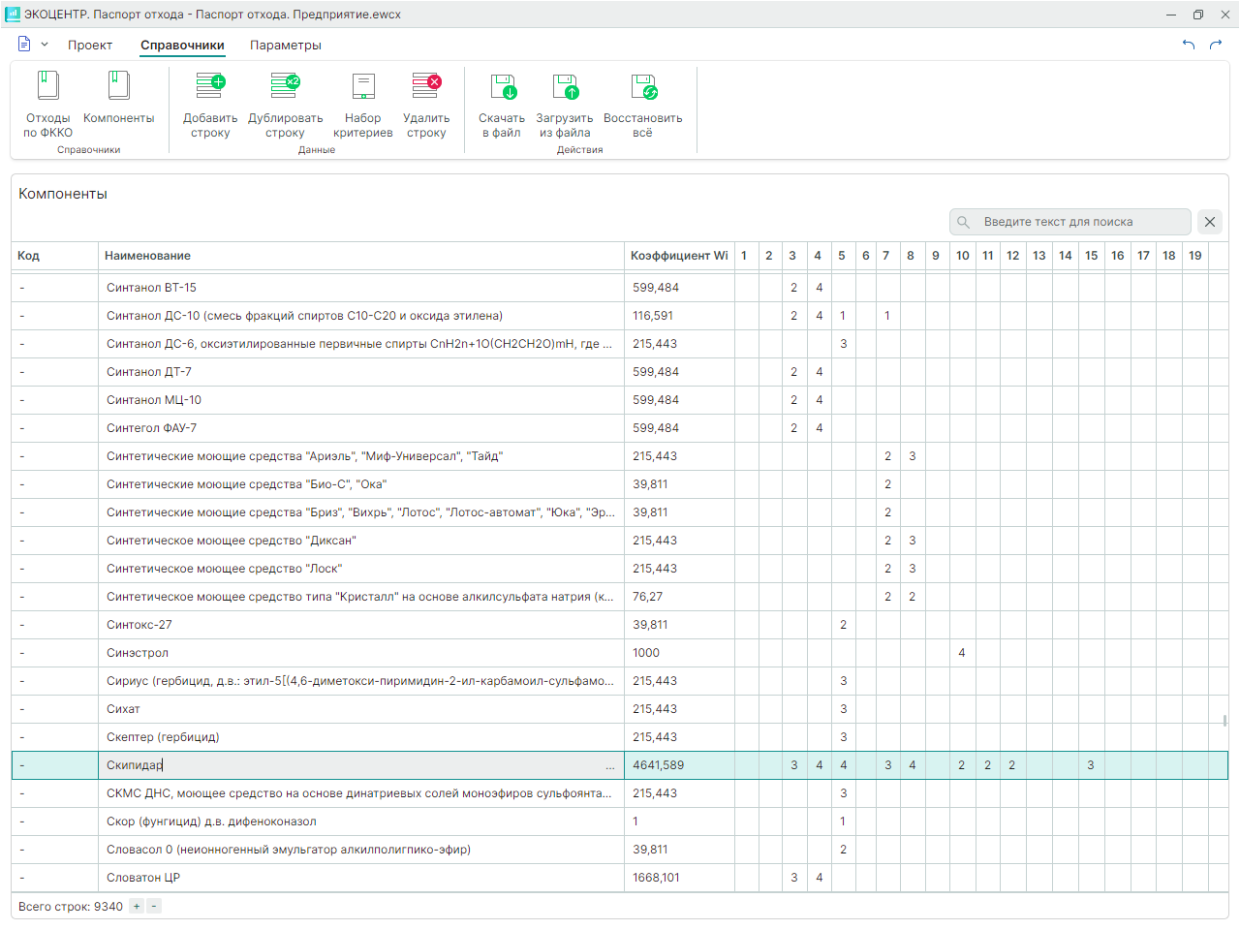The width and height of the screenshot is (1240, 930).
Task: Undo the last action
Action: 1189,45
